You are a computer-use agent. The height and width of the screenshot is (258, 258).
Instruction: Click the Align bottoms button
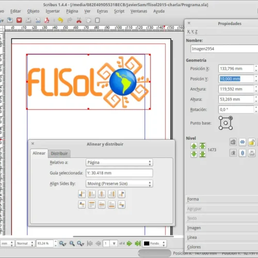coord(111,205)
